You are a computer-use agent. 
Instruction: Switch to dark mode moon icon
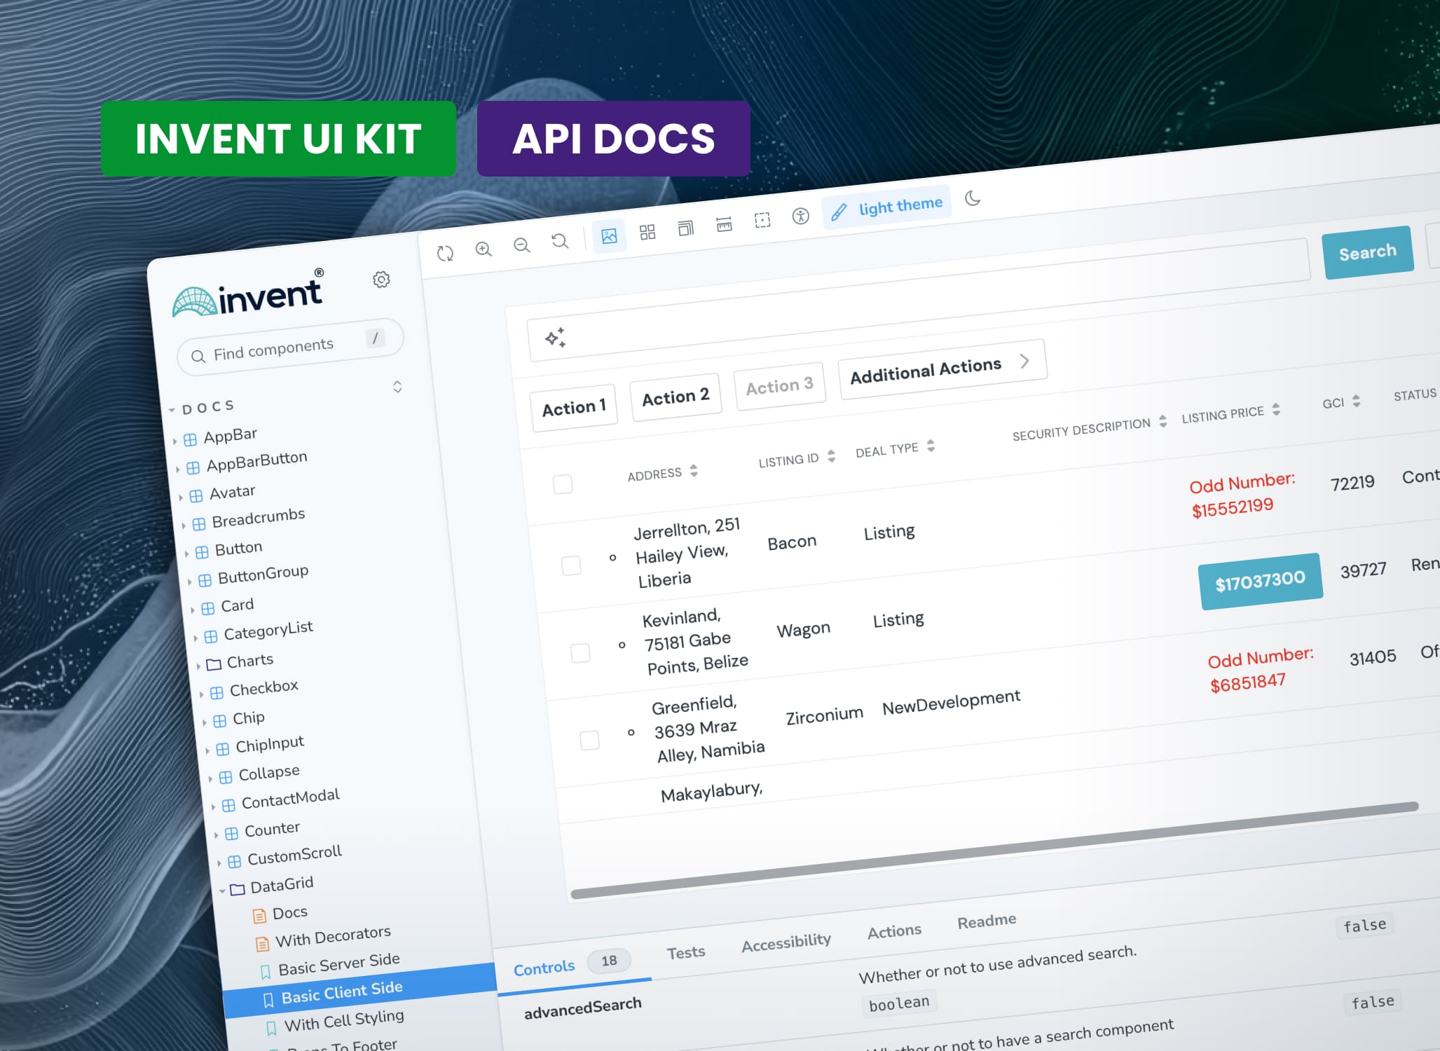[973, 198]
